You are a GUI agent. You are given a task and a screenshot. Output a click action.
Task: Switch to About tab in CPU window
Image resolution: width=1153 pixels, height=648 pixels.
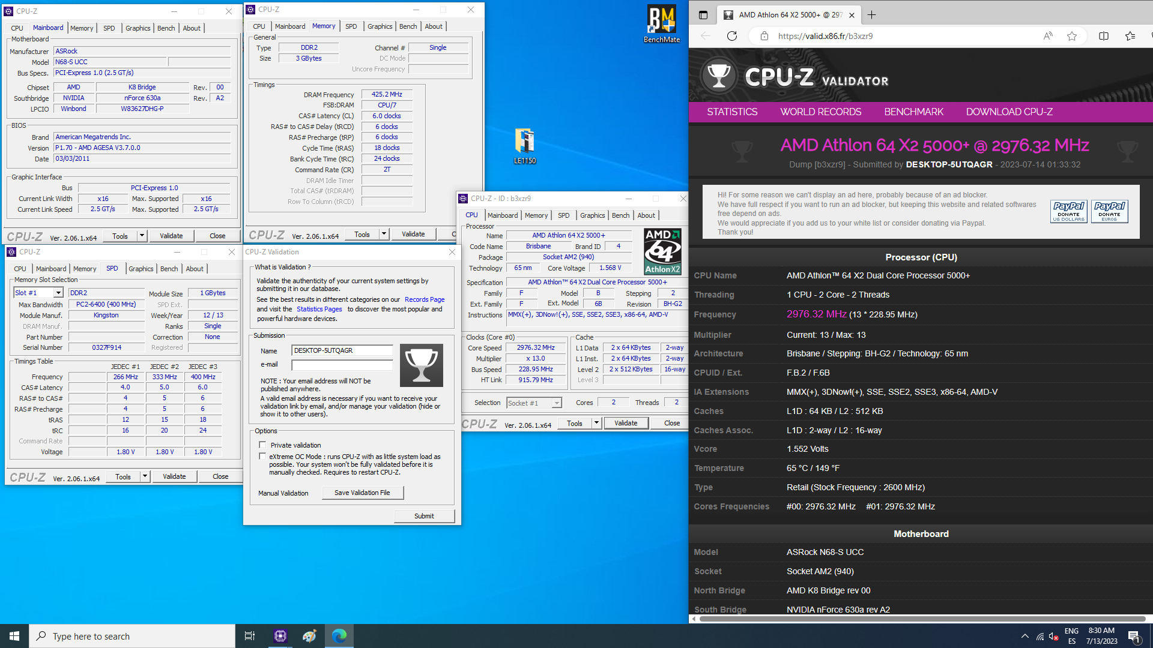point(646,215)
